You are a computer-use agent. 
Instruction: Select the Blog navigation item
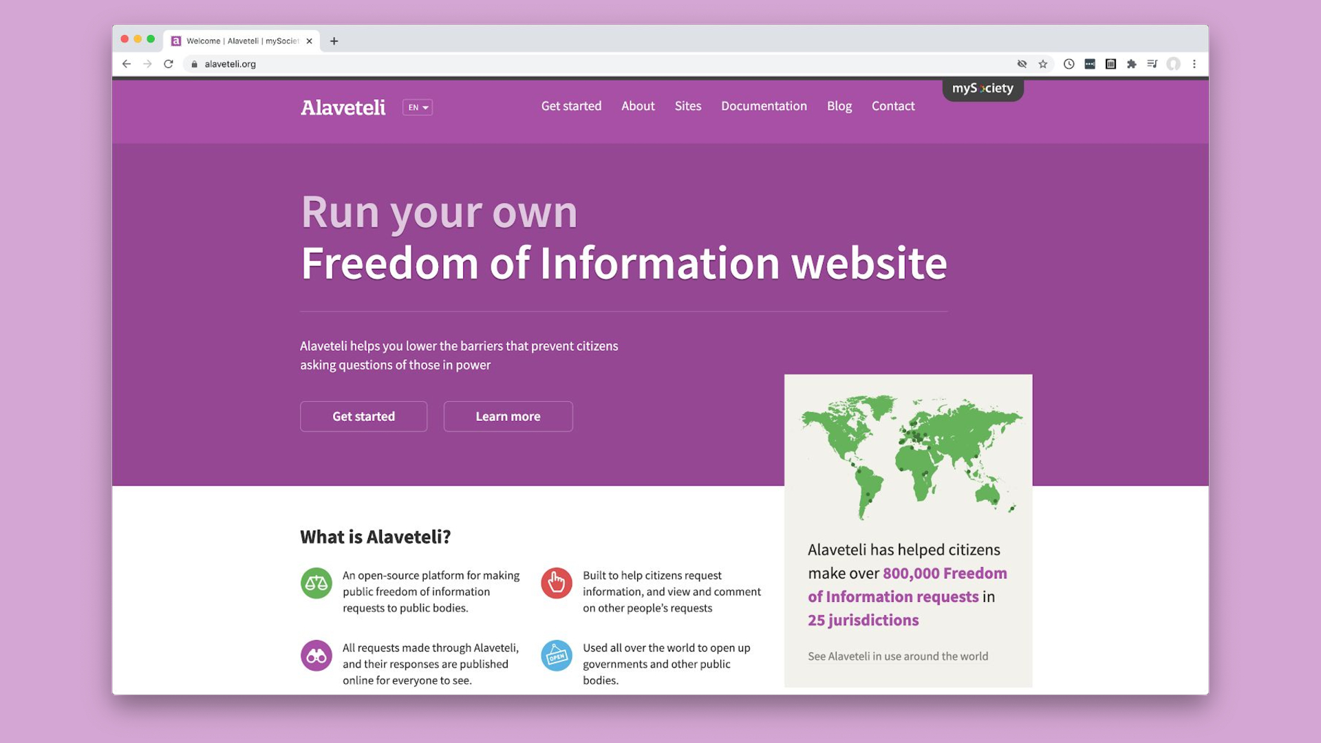coord(838,106)
